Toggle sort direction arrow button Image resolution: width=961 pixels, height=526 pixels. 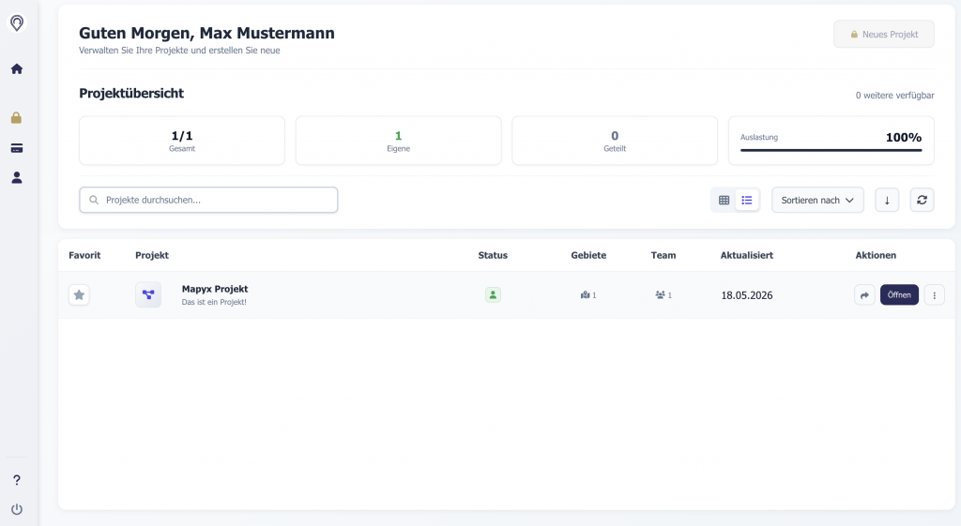pos(887,201)
